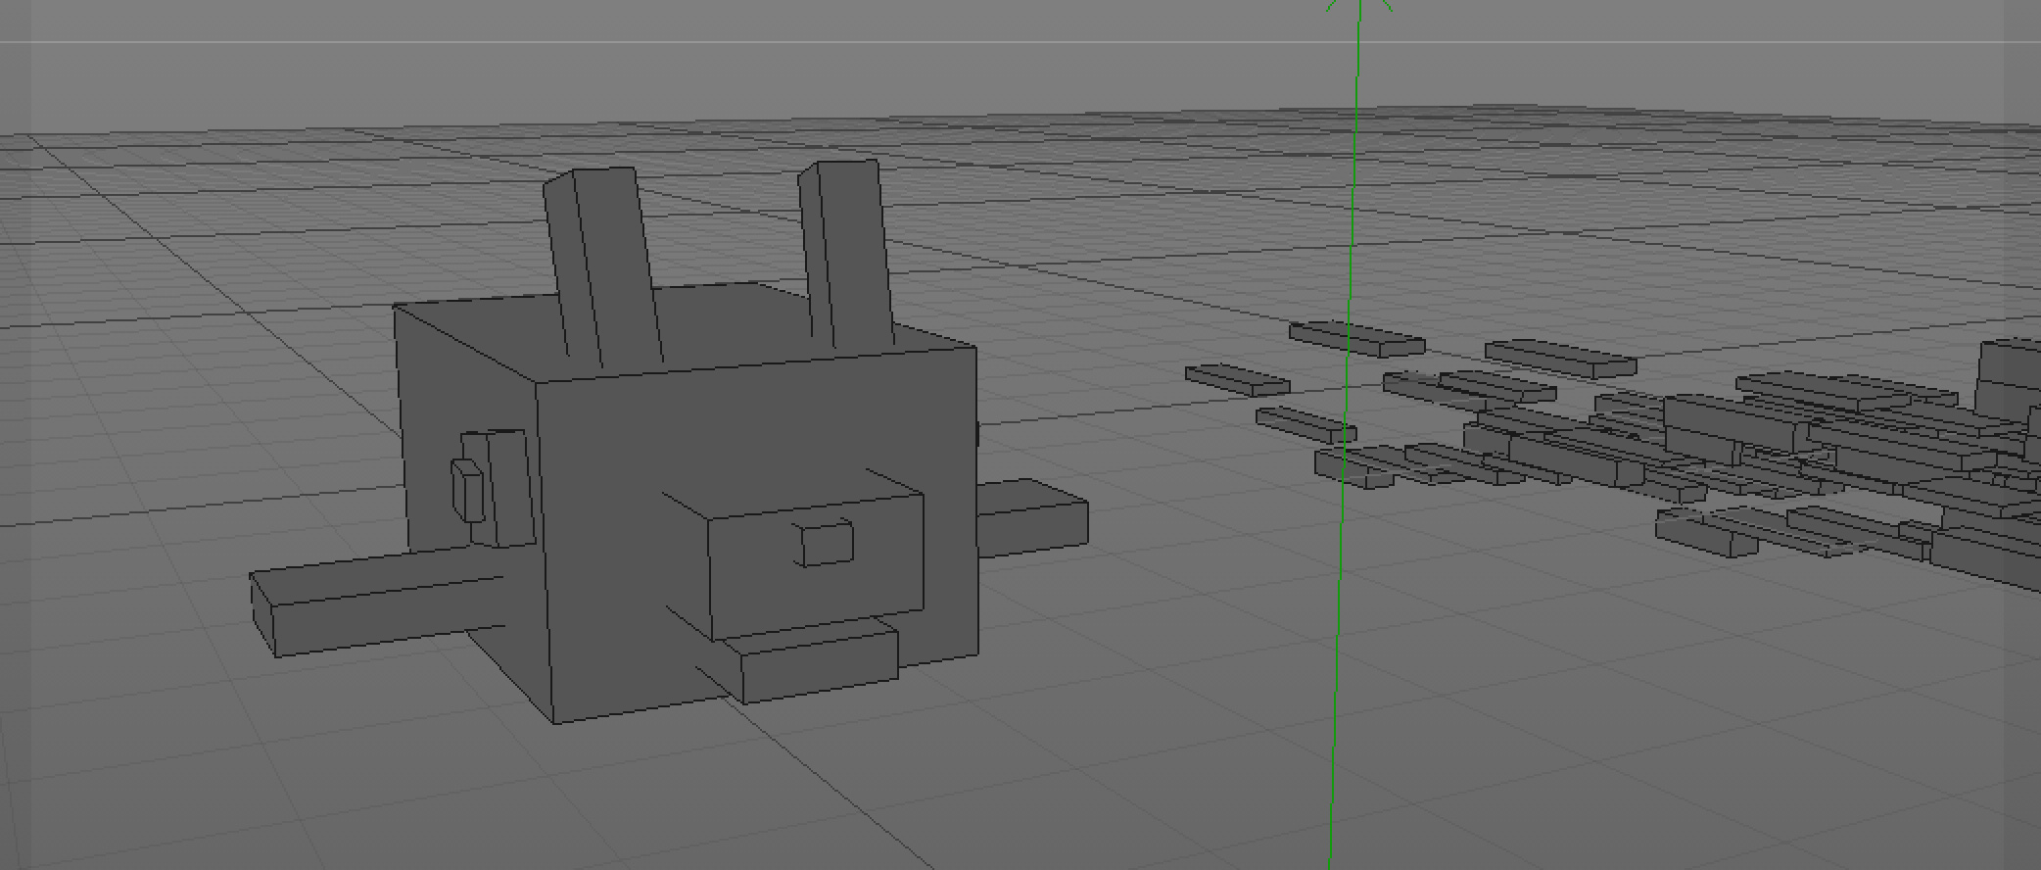Viewport: 2041px width, 870px height.
Task: Select the small knob on the head's left face
Action: pyautogui.click(x=467, y=489)
